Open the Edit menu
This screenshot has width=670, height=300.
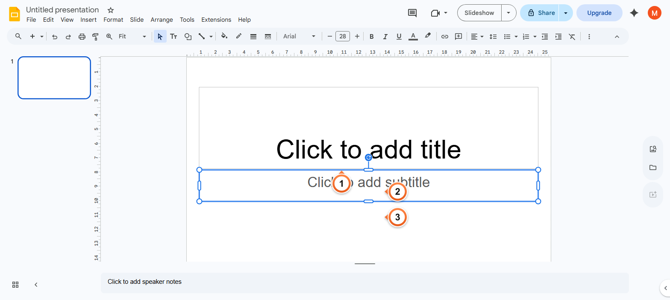48,20
